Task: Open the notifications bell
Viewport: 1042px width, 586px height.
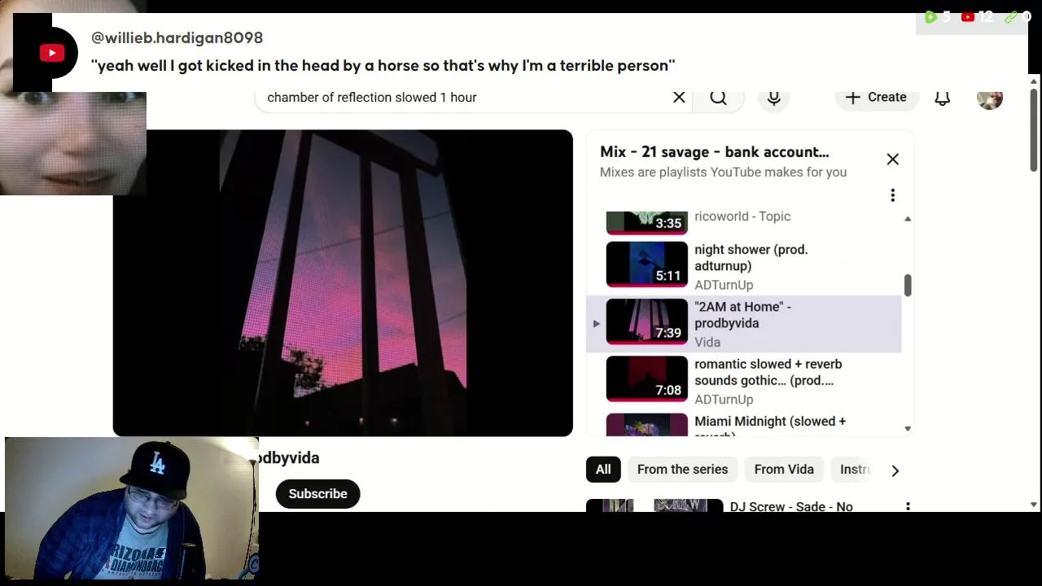Action: point(942,98)
